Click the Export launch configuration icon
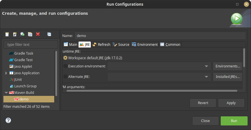251x130 pixels. tap(22, 34)
